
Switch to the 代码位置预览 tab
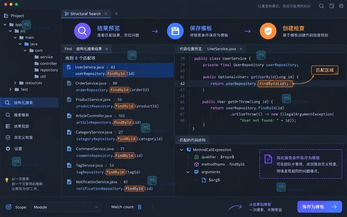coord(190,49)
